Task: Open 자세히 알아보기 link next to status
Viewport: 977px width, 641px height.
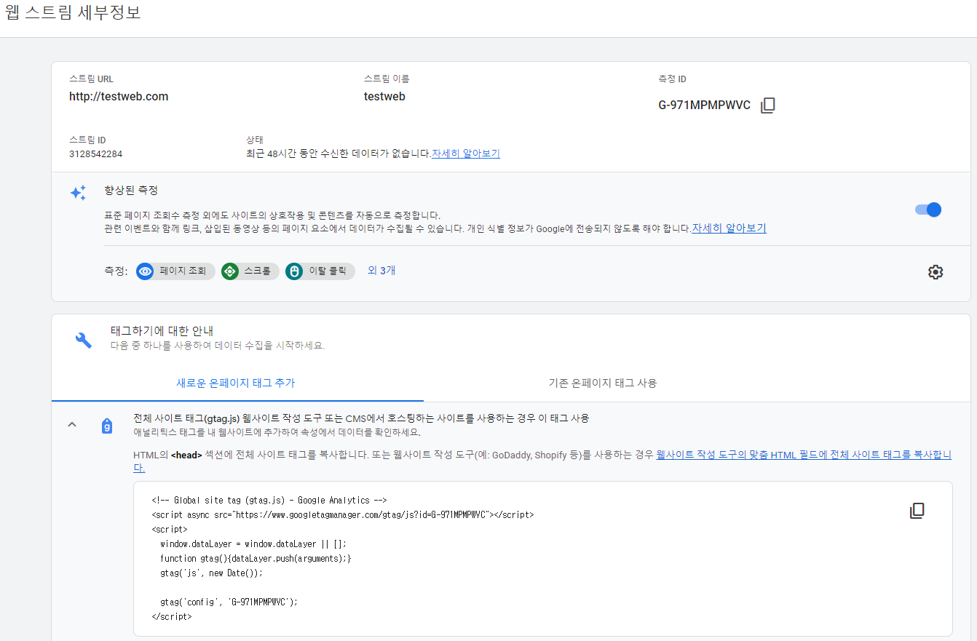Action: [x=466, y=154]
